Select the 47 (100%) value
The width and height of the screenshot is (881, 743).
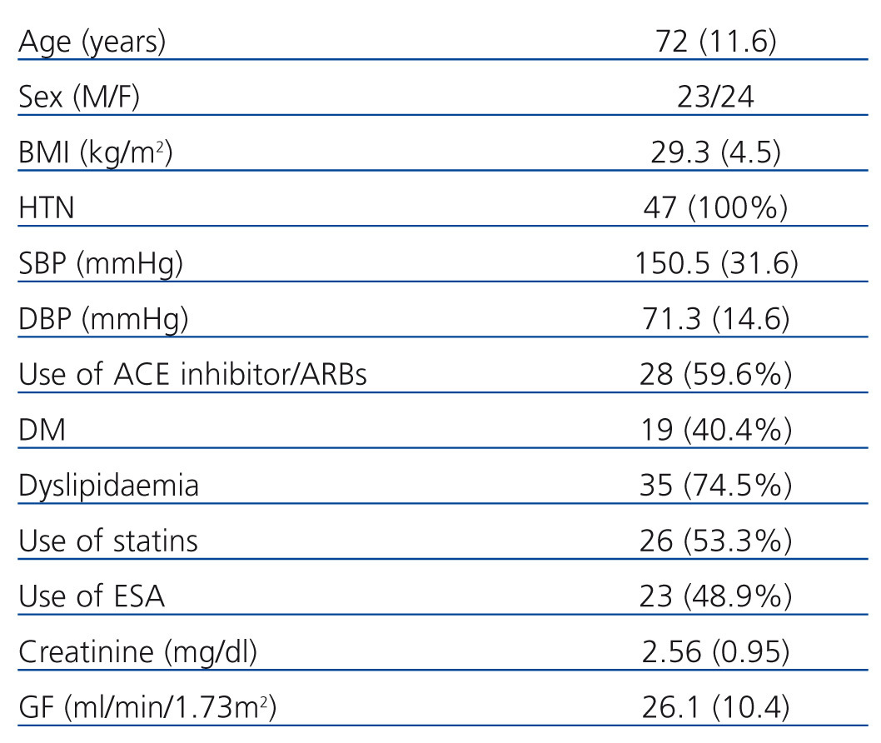click(x=716, y=207)
